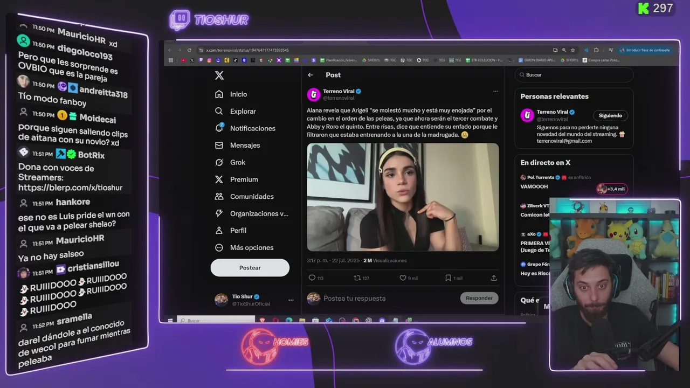Click the Responder button
Screen dimensions: 690x388
[x=479, y=298]
